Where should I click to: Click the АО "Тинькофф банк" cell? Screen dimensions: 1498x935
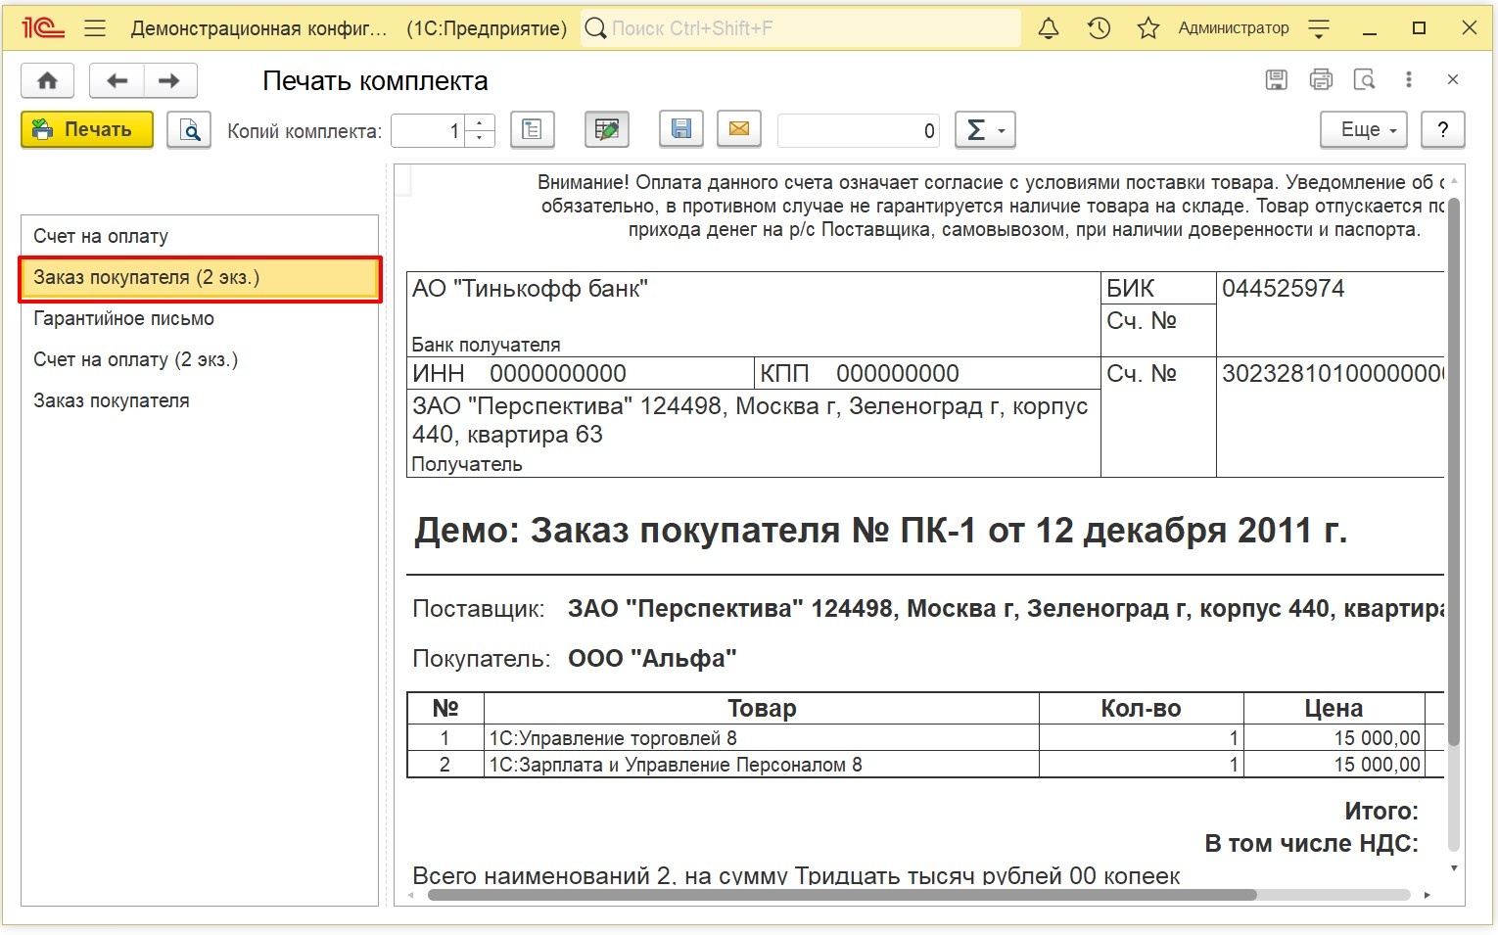(754, 314)
